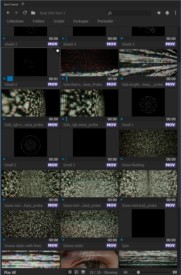Pause the Side_rgb-snow_probe clip

pos(63,119)
